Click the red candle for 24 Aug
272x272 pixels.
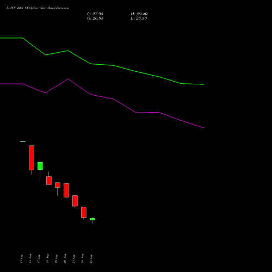coord(84,212)
